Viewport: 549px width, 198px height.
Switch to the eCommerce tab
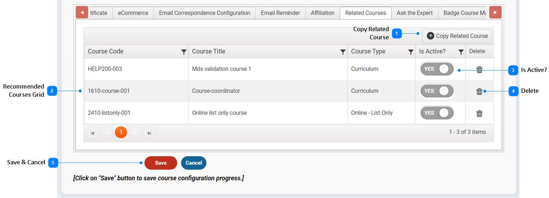pos(133,13)
